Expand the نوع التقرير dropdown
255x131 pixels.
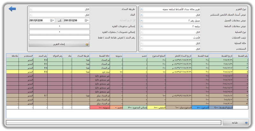pyautogui.click(x=142, y=9)
